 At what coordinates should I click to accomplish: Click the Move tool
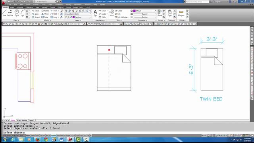coord(35,11)
